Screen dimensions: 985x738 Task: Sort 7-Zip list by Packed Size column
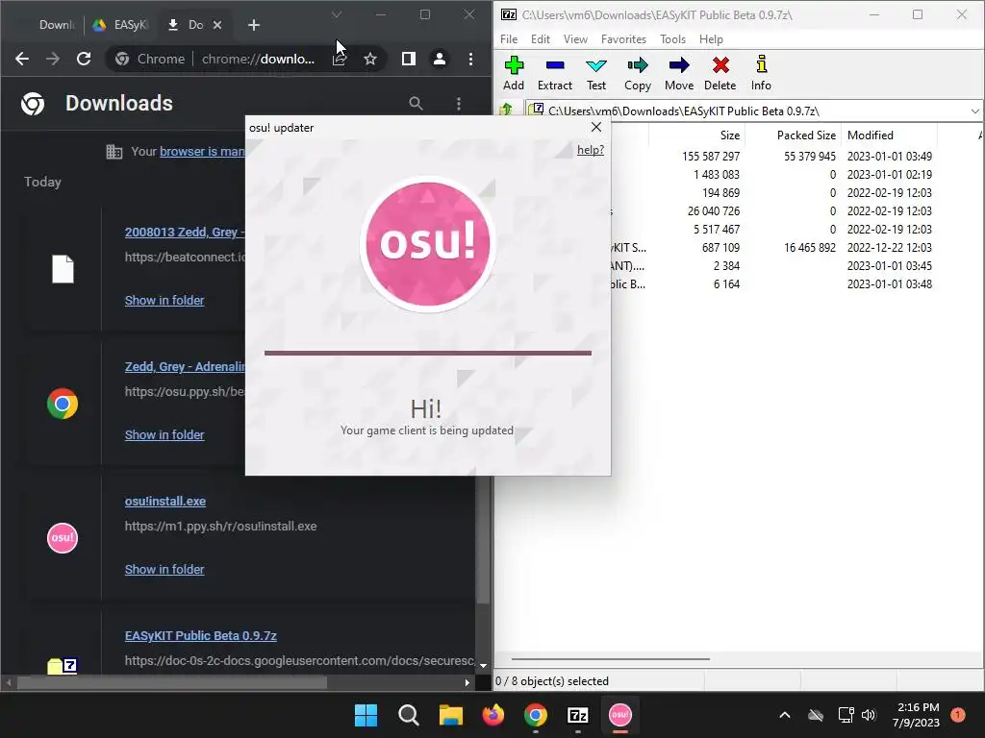(794, 135)
